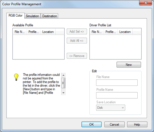This screenshot has height=132, width=154.
Task: Close the Color Profile Management dialog
Action: (145, 3)
